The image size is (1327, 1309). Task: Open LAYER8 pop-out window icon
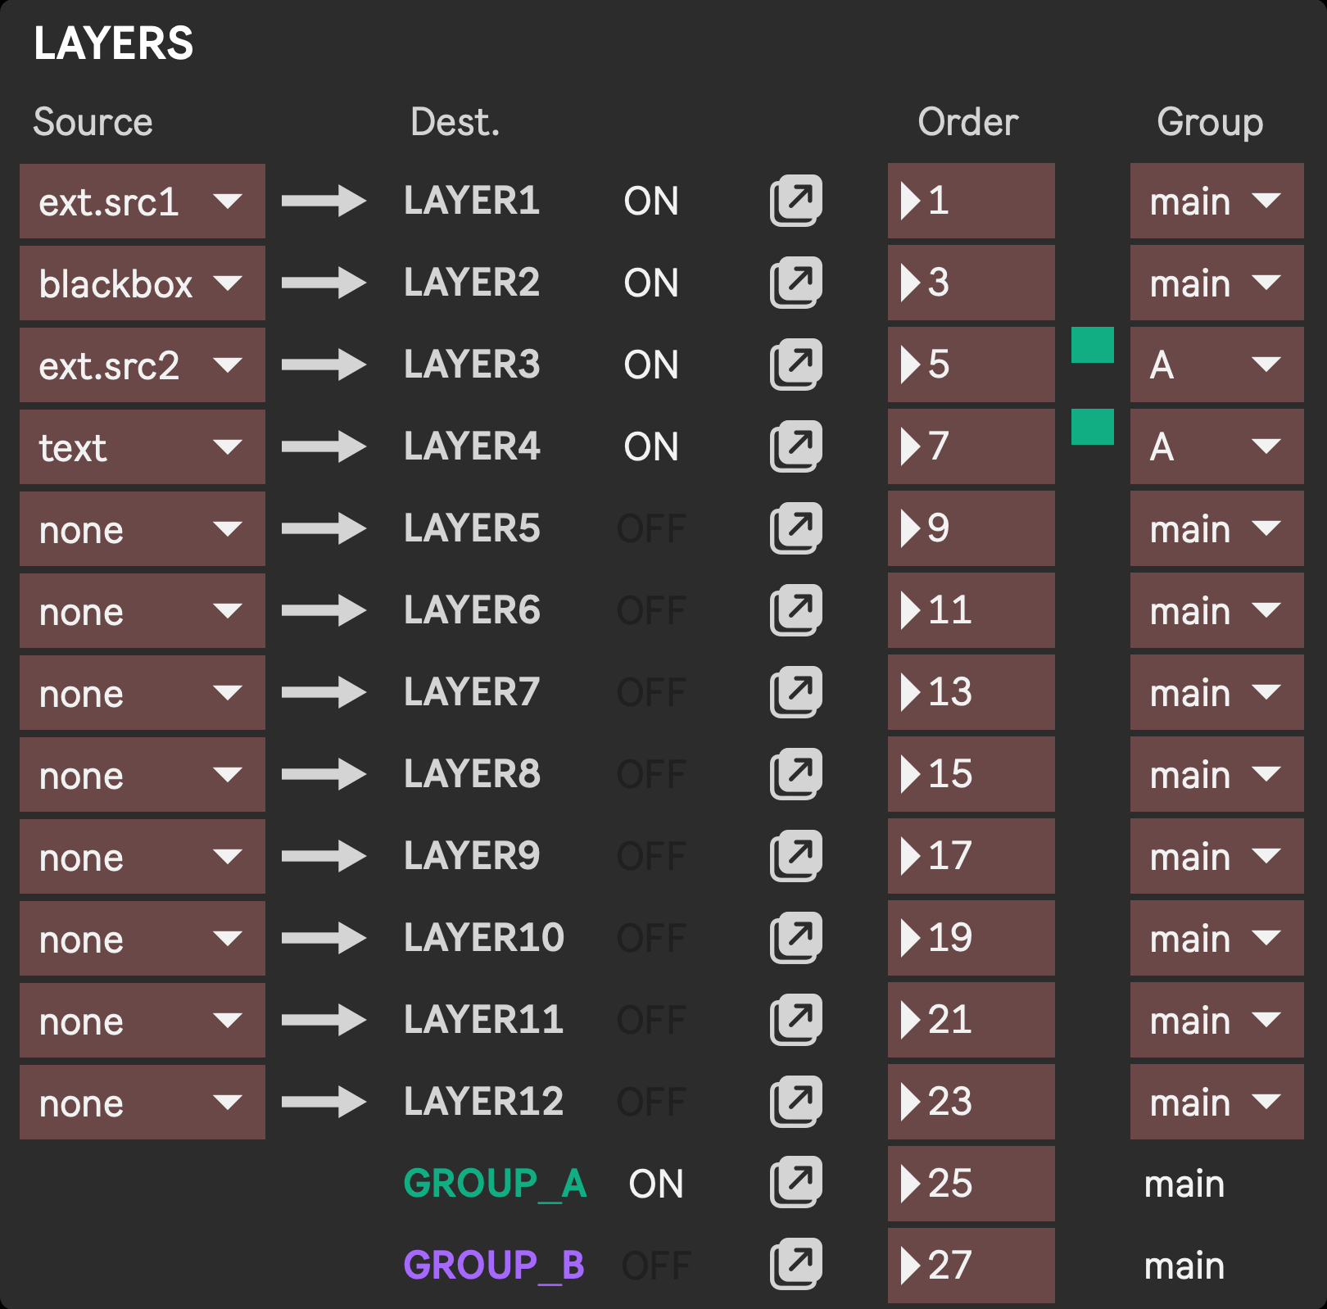pyautogui.click(x=795, y=774)
